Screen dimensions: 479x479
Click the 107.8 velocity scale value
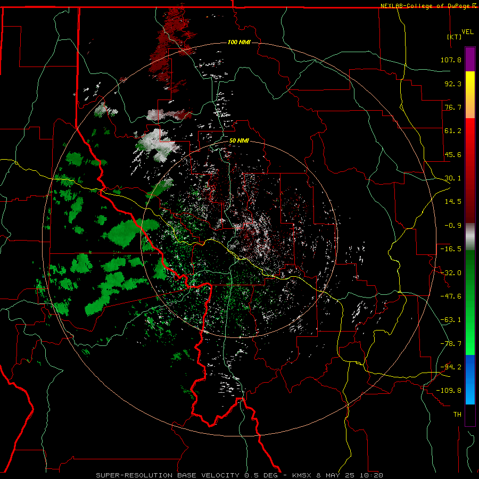click(x=451, y=60)
